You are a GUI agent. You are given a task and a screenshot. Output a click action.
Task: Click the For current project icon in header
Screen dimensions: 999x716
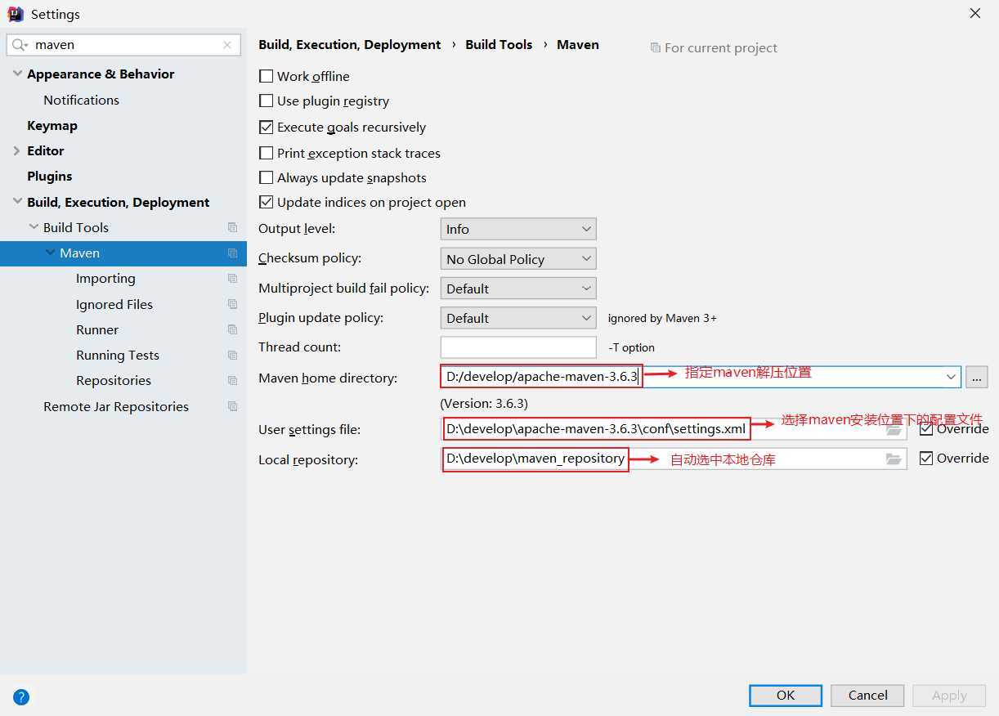655,48
